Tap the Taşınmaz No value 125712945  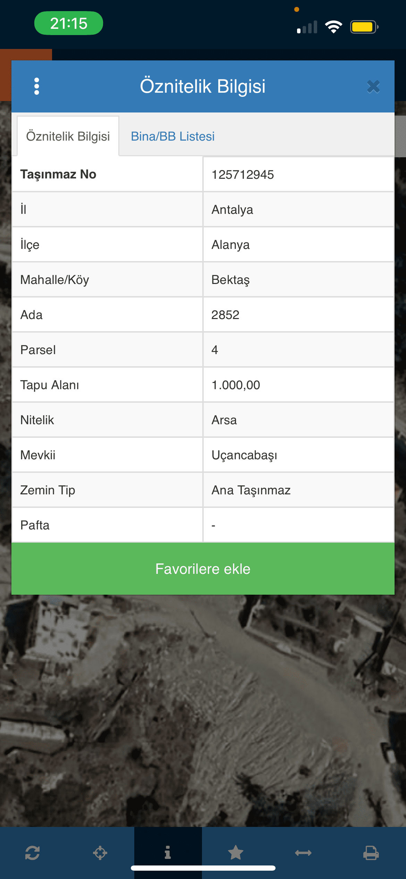243,174
